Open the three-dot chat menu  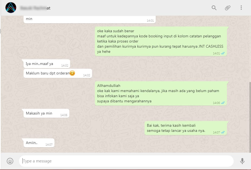click(241, 8)
